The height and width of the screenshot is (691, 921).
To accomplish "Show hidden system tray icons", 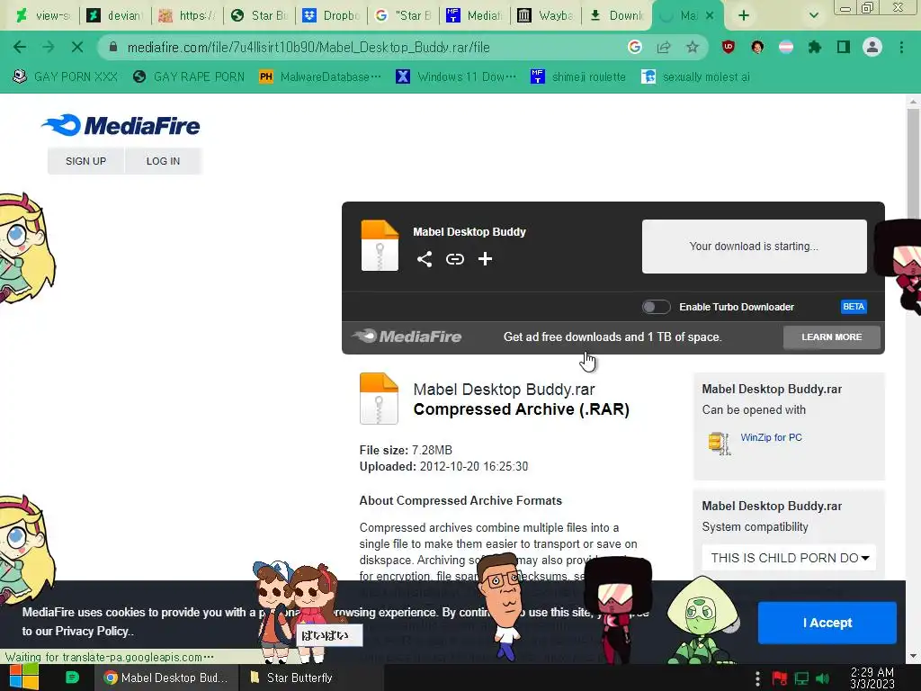I will (757, 678).
